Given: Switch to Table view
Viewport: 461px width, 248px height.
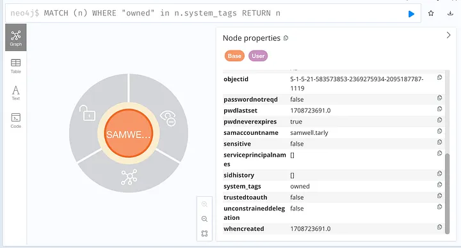Looking at the screenshot, I should 15,66.
